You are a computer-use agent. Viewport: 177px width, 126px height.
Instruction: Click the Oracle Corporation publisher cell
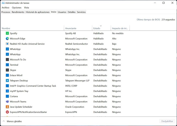tap(75, 107)
